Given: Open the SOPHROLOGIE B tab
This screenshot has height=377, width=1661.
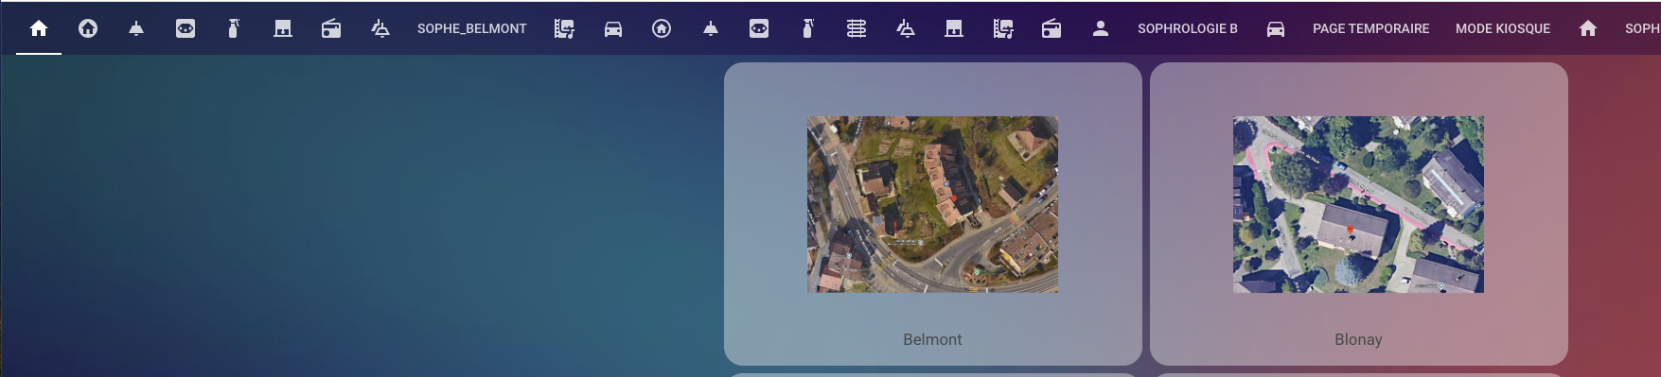Looking at the screenshot, I should point(1188,28).
